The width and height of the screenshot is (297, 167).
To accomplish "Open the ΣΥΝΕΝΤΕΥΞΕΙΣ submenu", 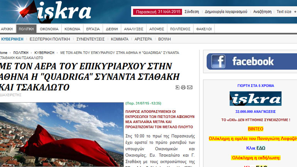I will [x=90, y=39].
